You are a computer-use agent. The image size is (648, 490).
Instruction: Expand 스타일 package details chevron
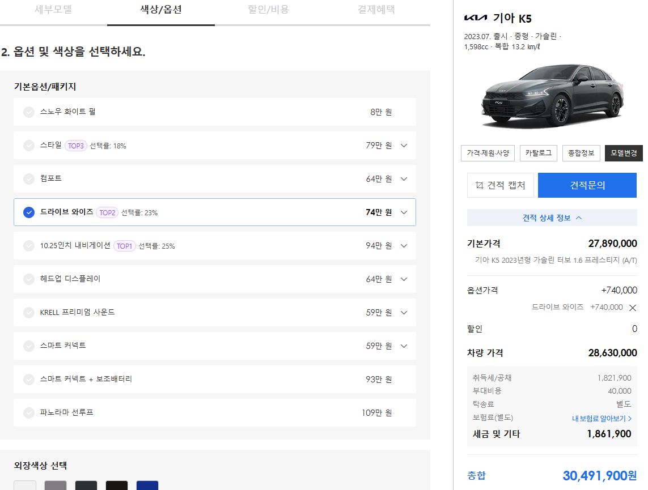coord(404,146)
